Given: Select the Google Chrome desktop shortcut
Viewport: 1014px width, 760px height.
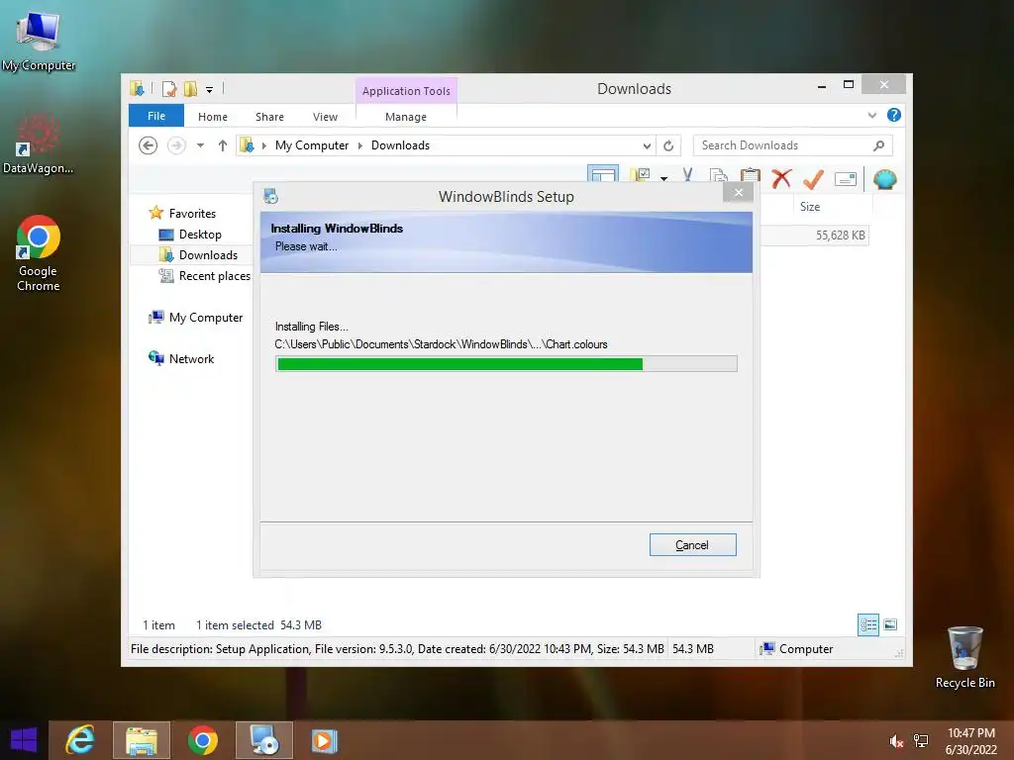Looking at the screenshot, I should [39, 253].
